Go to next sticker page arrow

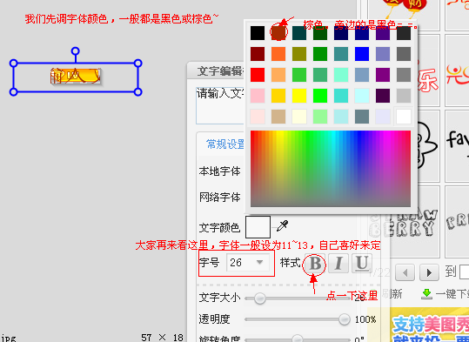pyautogui.click(x=429, y=272)
